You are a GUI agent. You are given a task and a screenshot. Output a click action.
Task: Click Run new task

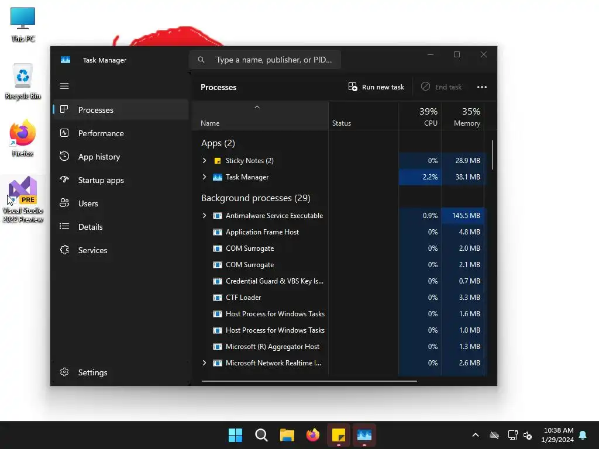click(376, 87)
